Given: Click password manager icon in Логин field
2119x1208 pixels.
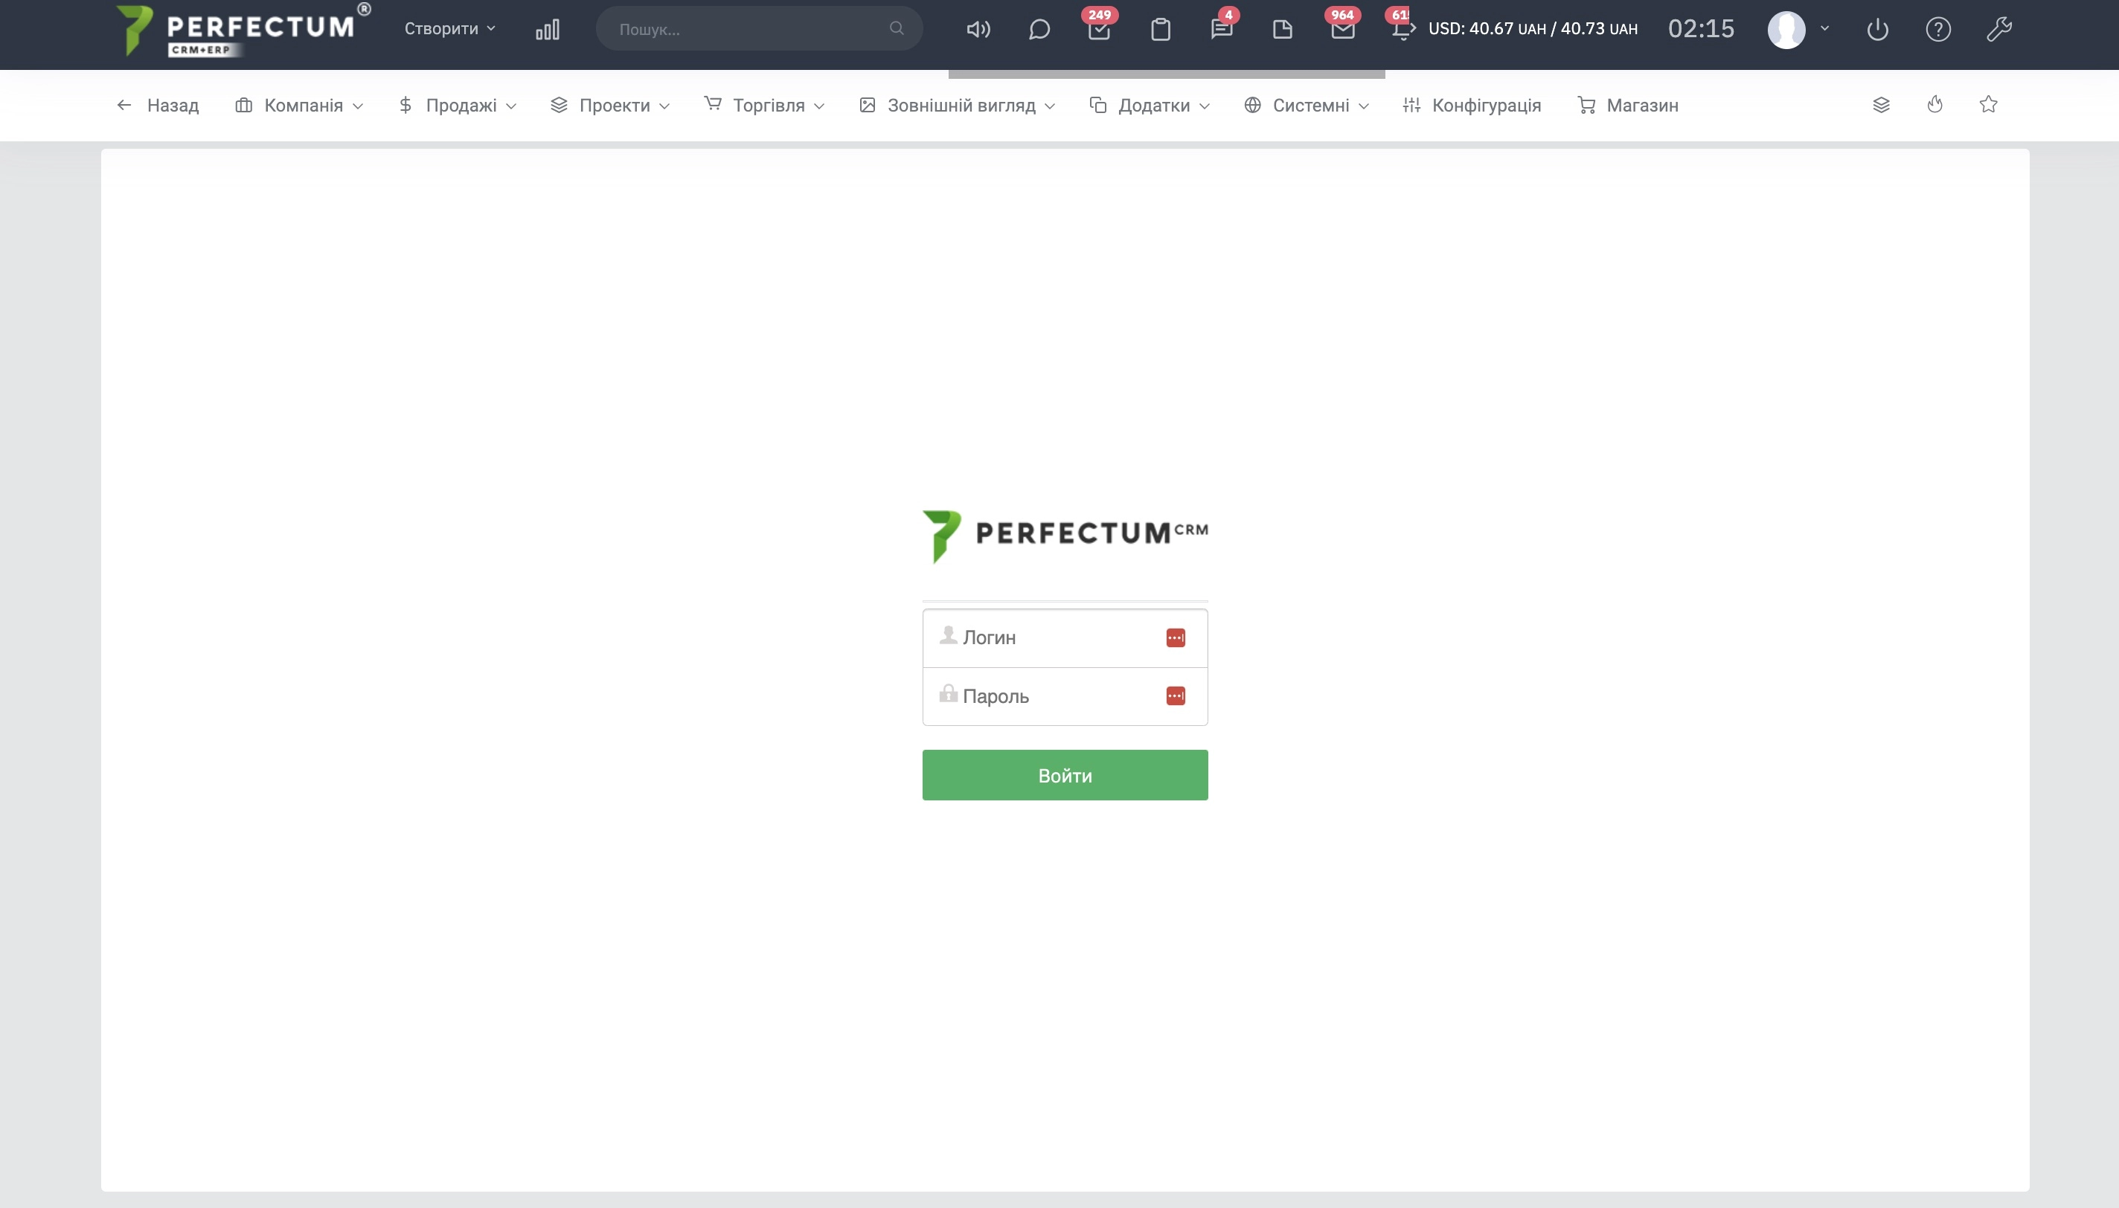Looking at the screenshot, I should pos(1176,637).
